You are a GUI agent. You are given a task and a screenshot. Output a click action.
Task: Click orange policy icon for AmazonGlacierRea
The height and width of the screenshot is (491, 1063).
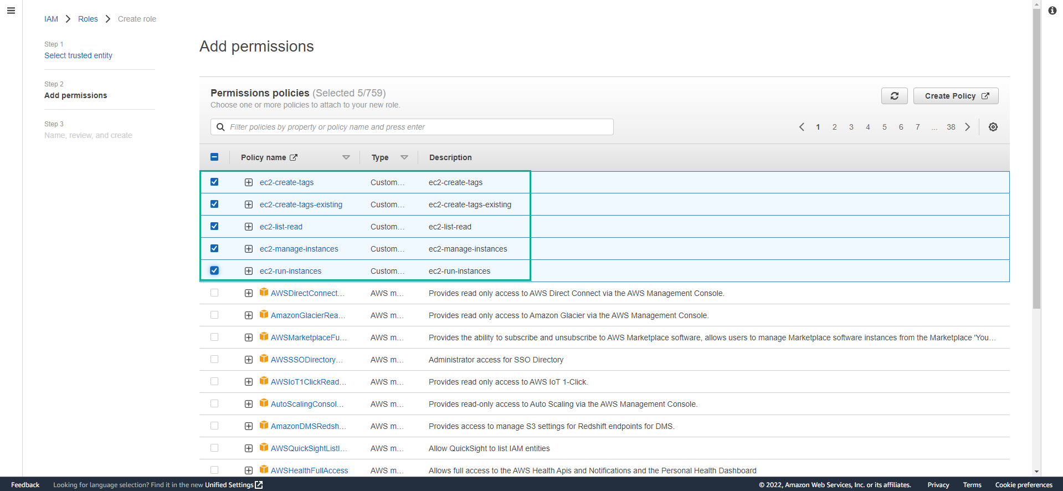pyautogui.click(x=264, y=314)
